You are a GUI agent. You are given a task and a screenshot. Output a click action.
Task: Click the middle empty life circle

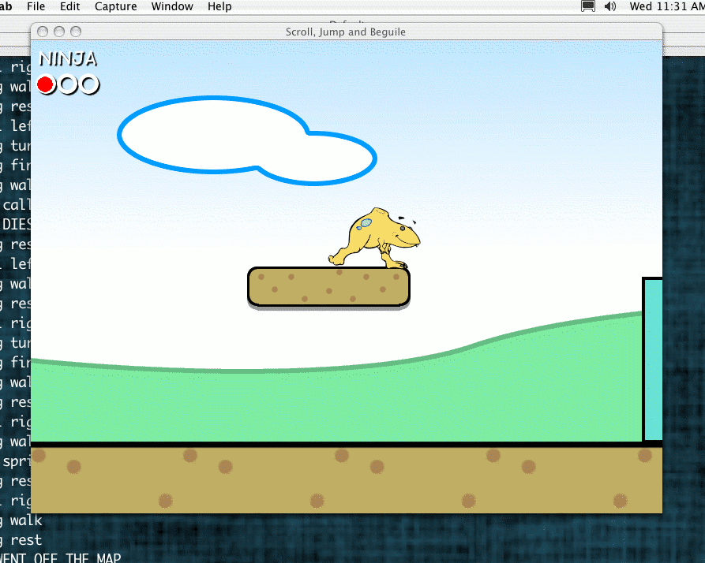(x=68, y=84)
